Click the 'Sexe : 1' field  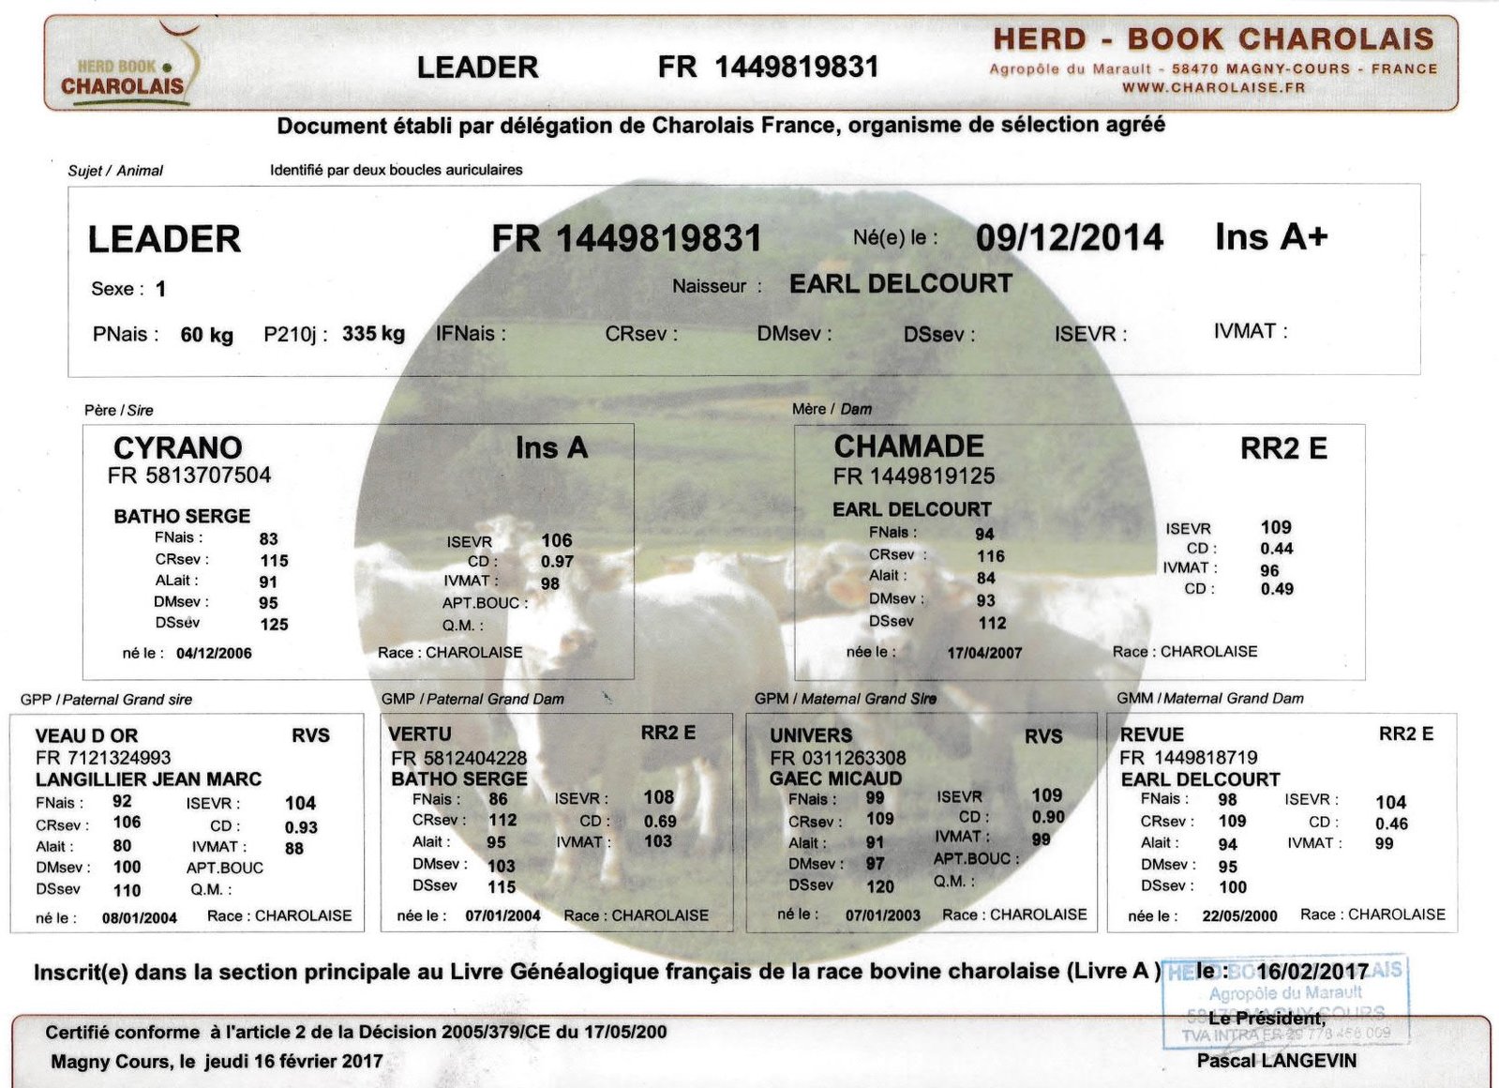pyautogui.click(x=128, y=289)
